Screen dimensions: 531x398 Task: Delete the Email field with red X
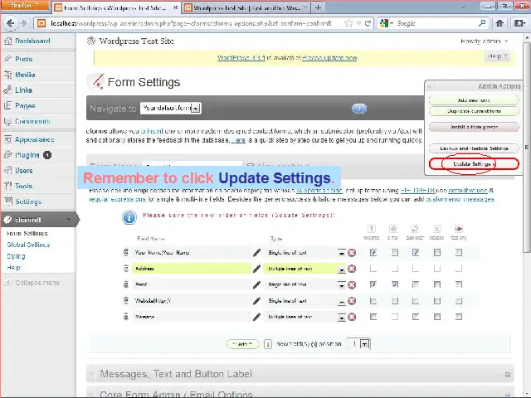(x=352, y=284)
